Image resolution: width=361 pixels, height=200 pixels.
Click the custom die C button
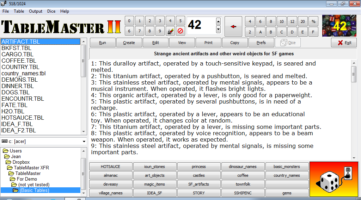(281, 32)
